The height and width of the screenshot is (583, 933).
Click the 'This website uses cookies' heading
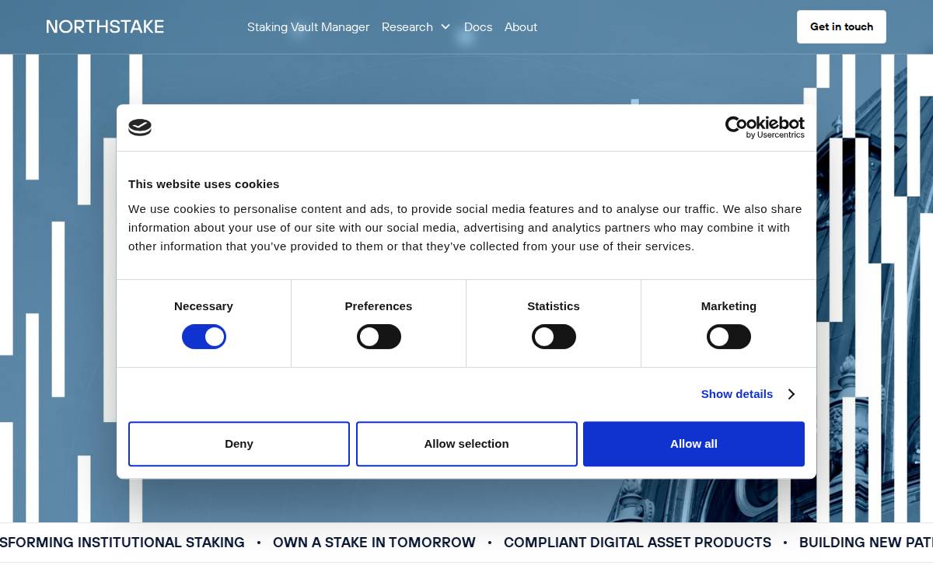click(x=204, y=184)
